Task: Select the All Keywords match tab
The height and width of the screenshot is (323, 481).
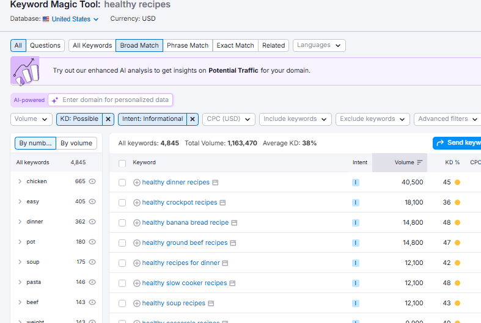Action: coord(92,46)
